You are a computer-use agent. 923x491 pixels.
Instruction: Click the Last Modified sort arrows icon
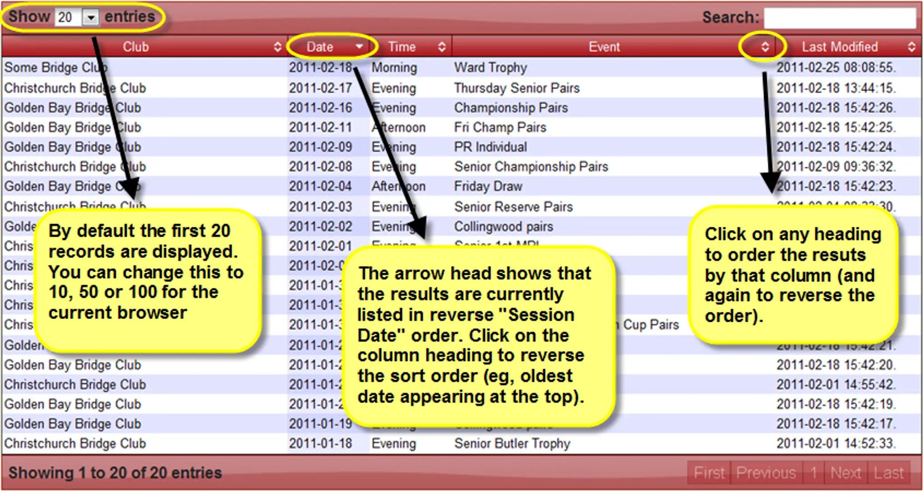pos(911,47)
